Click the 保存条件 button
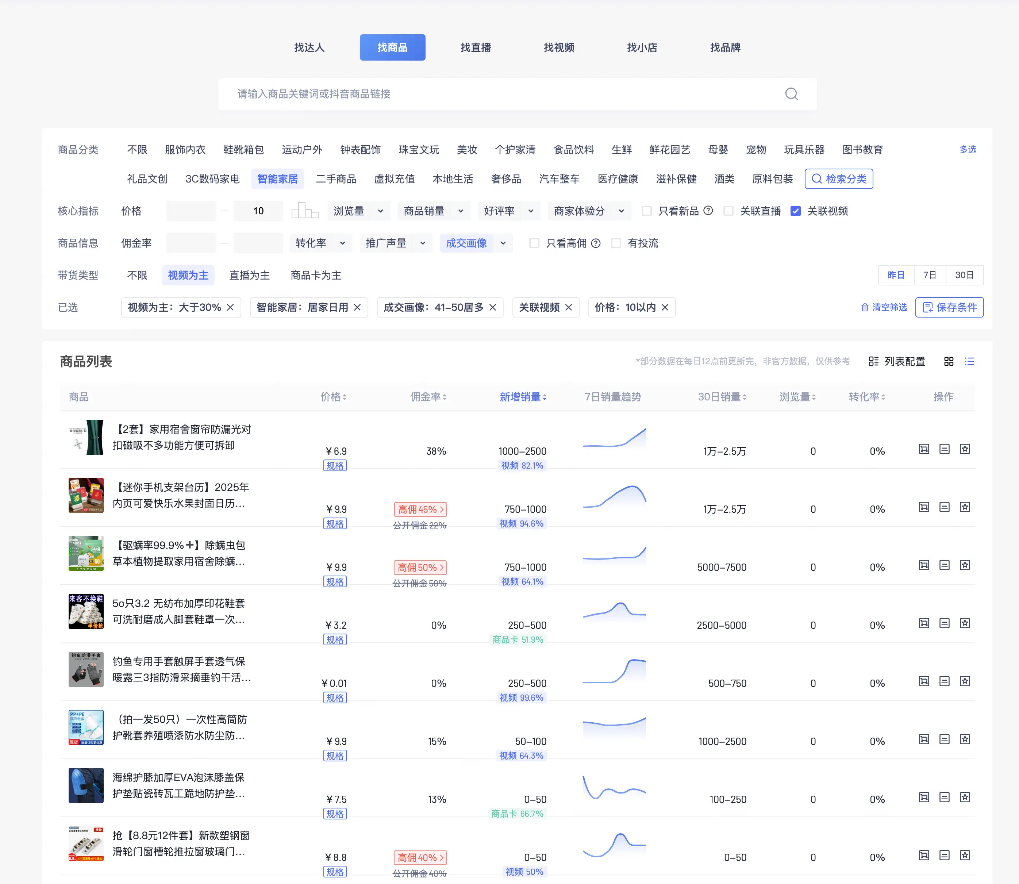 949,307
